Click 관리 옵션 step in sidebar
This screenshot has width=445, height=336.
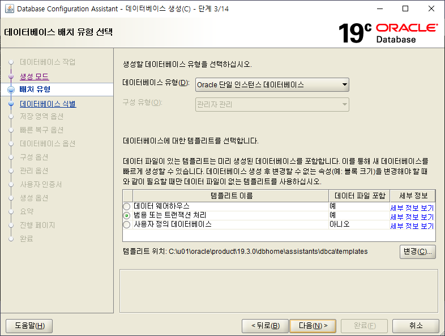point(34,171)
